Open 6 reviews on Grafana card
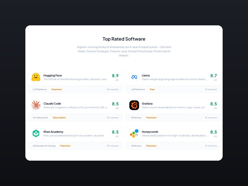This screenshot has width=248, height=186. [x=211, y=118]
